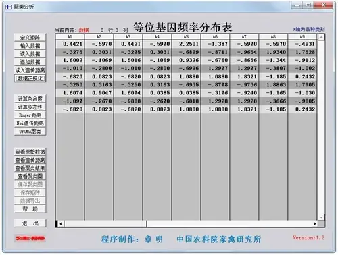Compute Roger距离
The width and height of the screenshot is (338, 255).
pyautogui.click(x=30, y=115)
